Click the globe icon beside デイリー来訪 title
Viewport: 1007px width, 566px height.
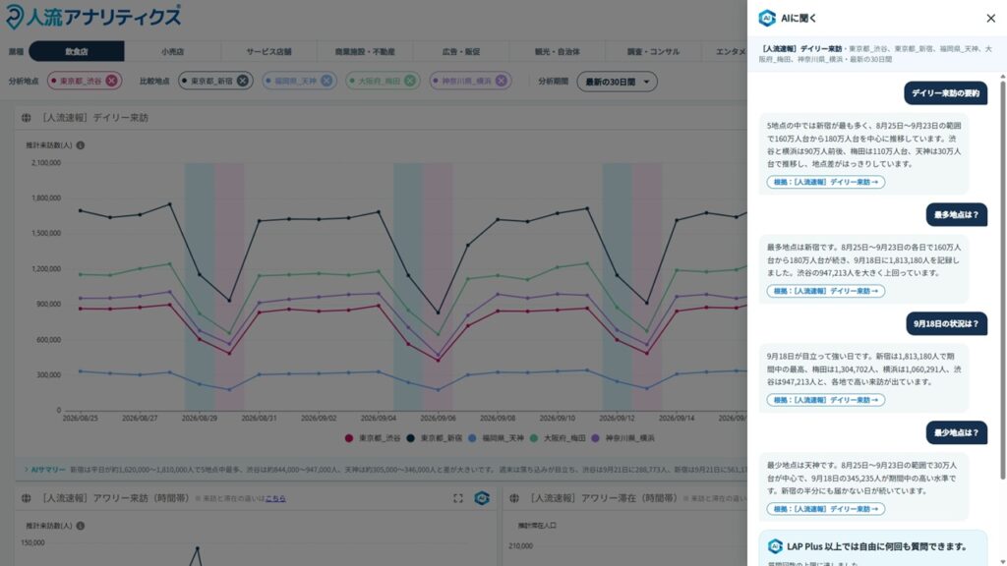point(27,118)
